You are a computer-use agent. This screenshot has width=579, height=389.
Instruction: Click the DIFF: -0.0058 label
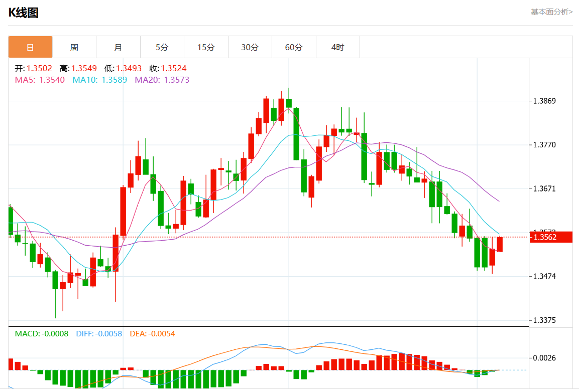pos(99,334)
